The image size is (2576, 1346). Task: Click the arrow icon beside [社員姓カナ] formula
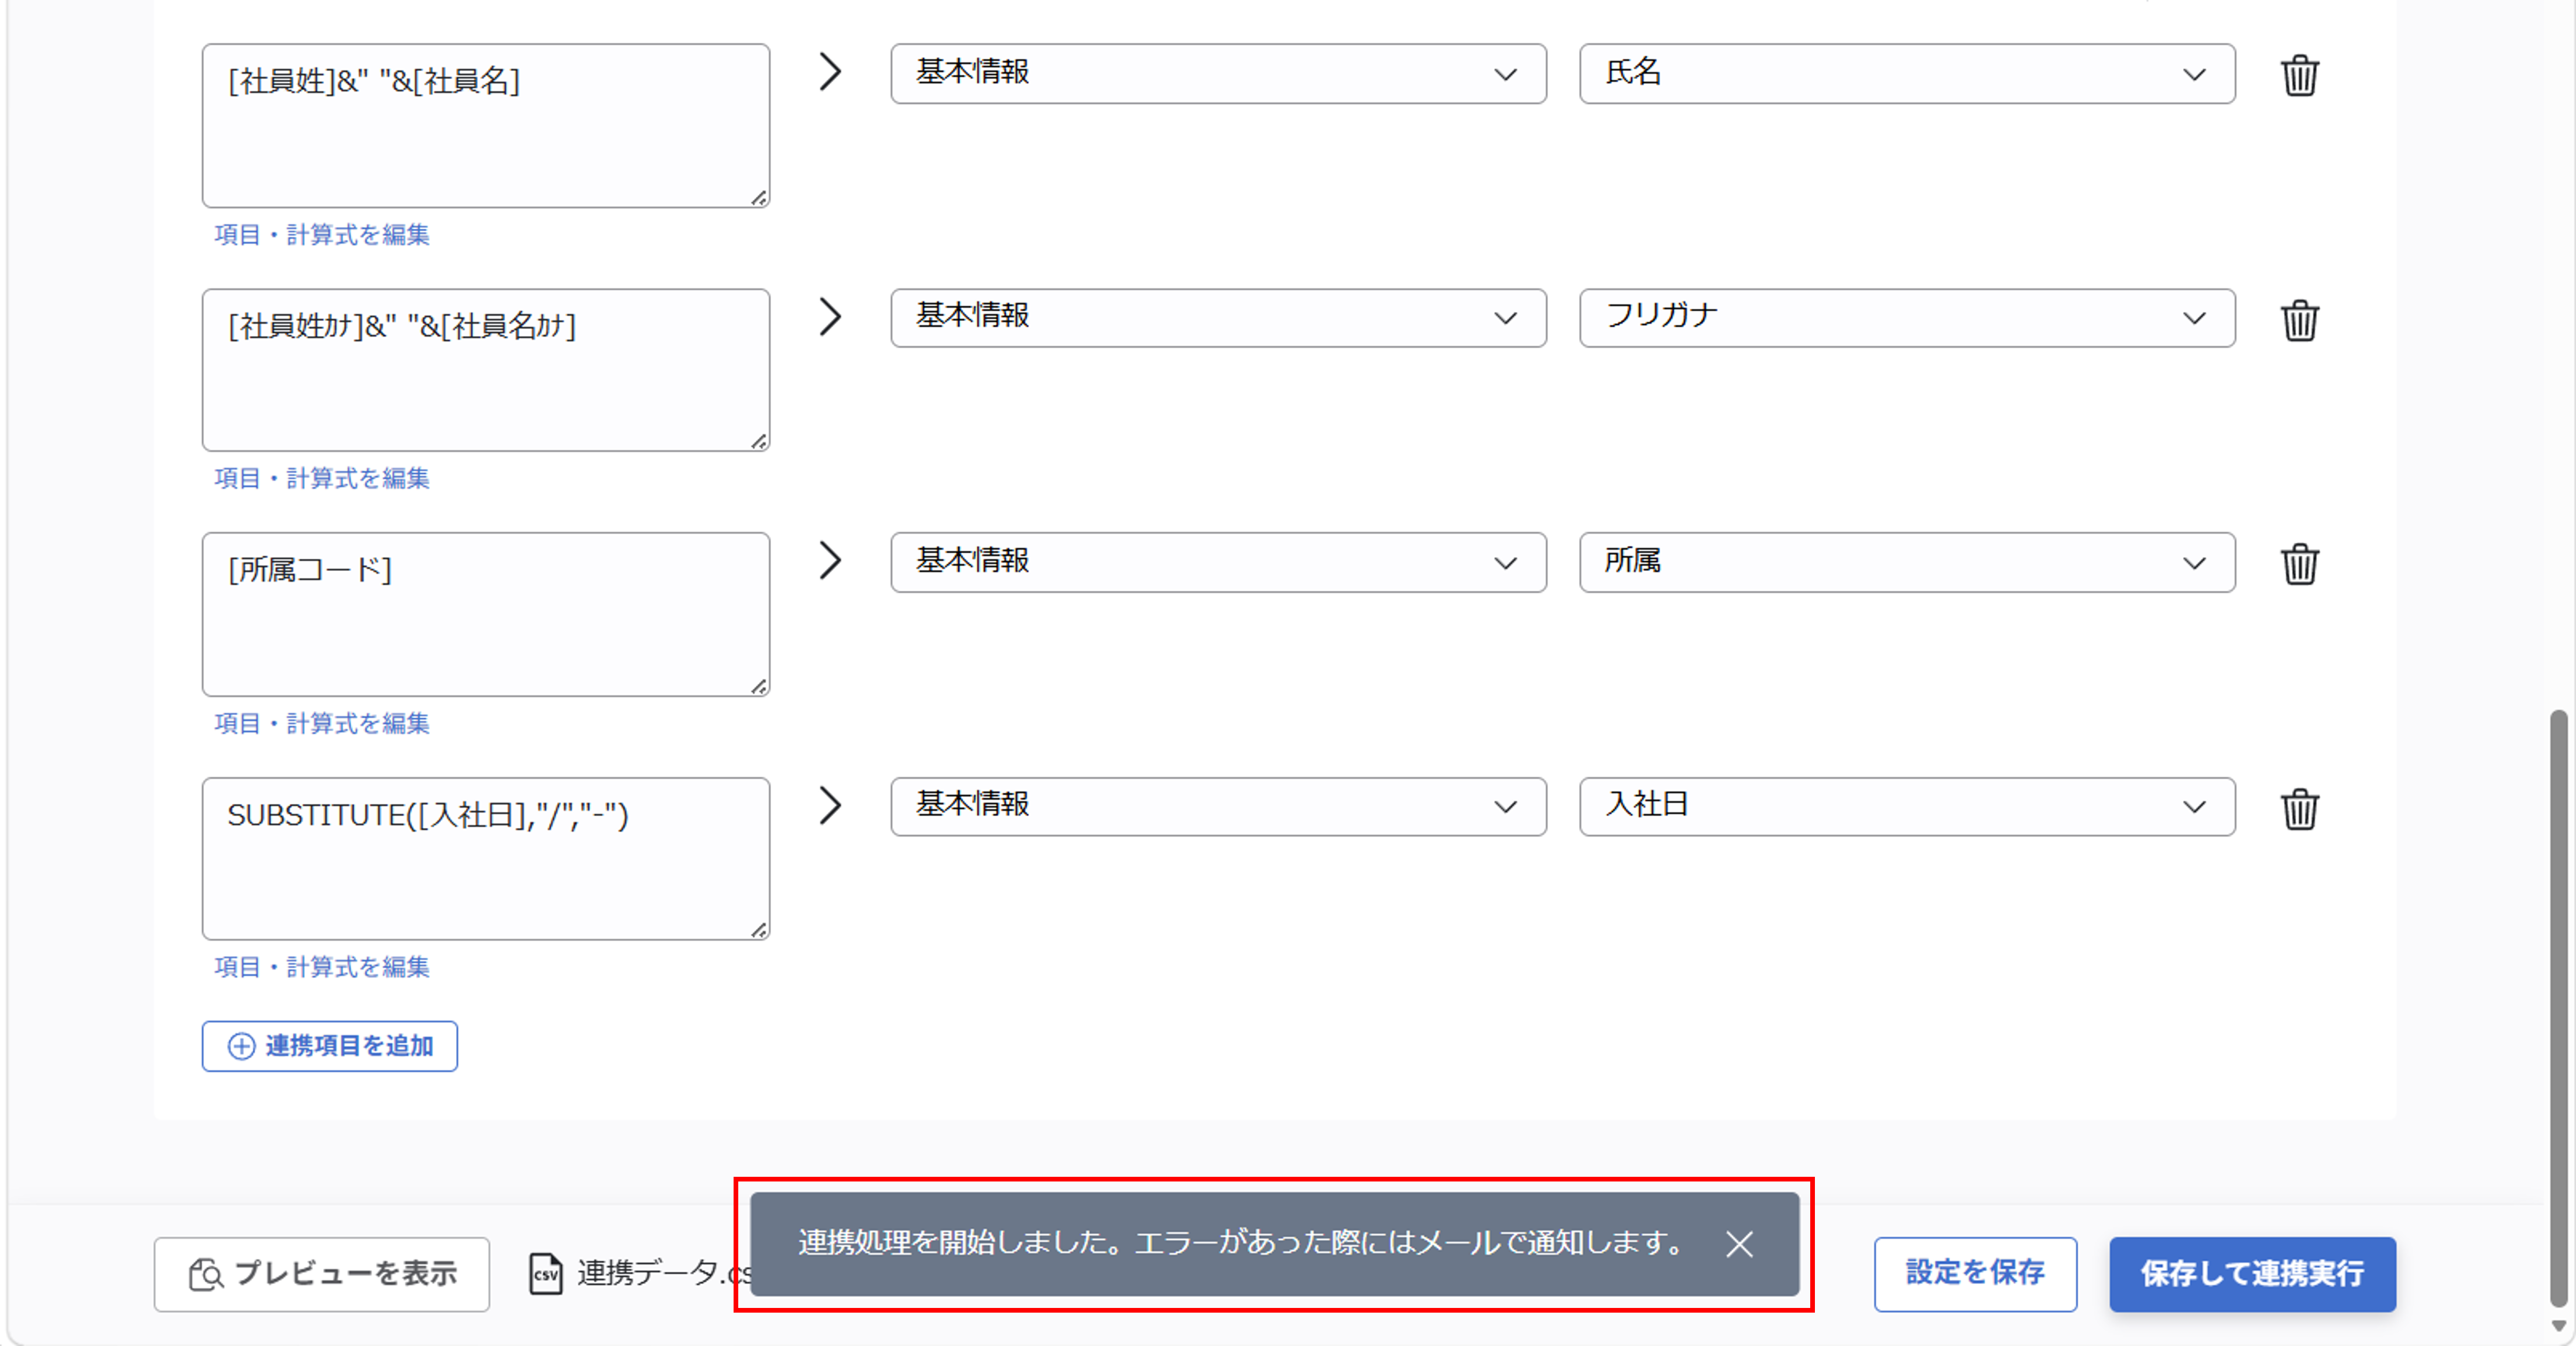point(830,316)
